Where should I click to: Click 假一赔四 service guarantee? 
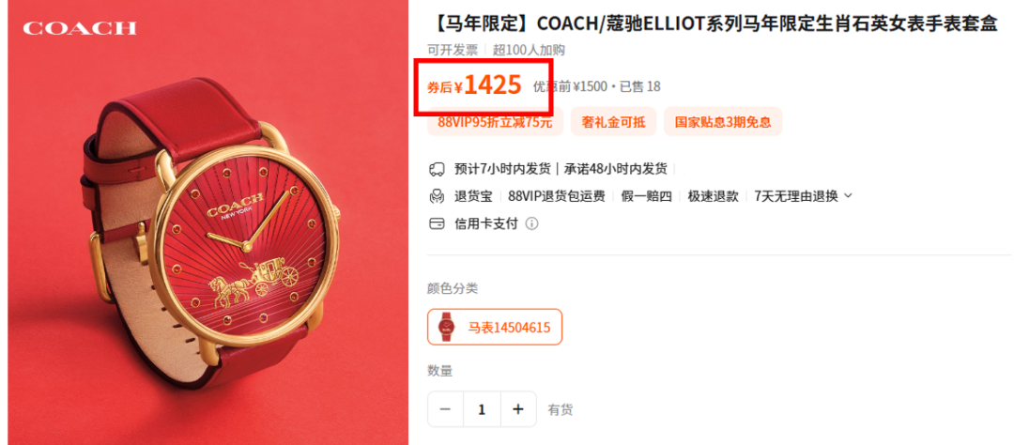click(646, 196)
